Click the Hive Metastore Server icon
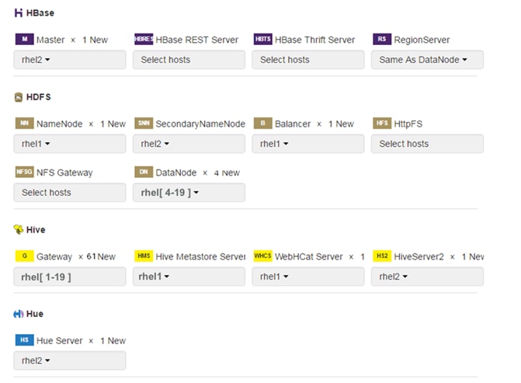This screenshot has height=383, width=521. click(144, 256)
